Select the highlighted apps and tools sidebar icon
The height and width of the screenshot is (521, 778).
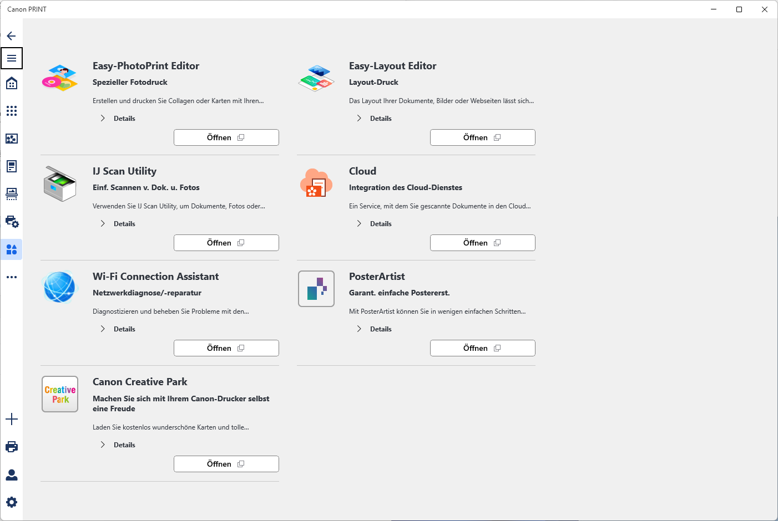point(12,249)
